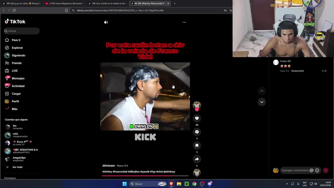Image resolution: width=334 pixels, height=188 pixels.
Task: Open followed account xx_cesar_27
Action: [21, 143]
